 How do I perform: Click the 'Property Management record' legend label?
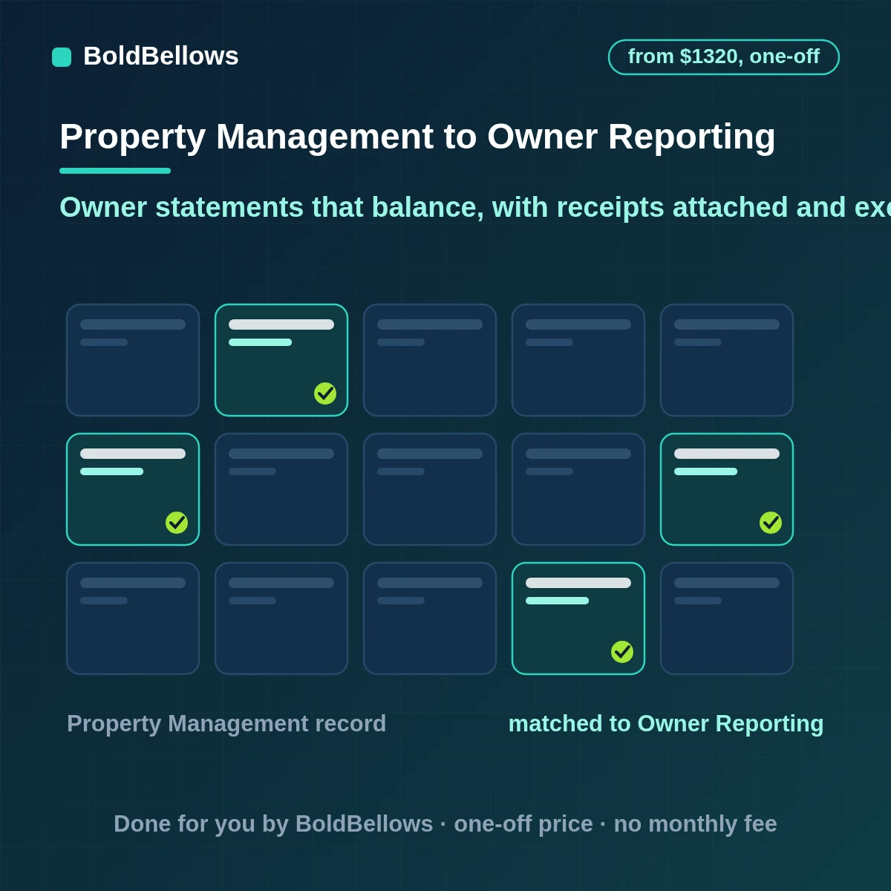coord(226,724)
